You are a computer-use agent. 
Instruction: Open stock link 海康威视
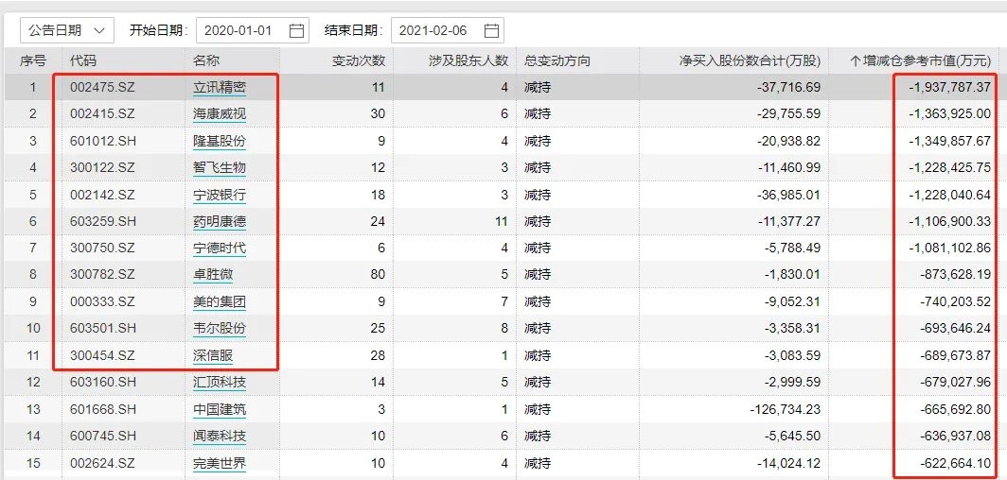click(x=220, y=114)
